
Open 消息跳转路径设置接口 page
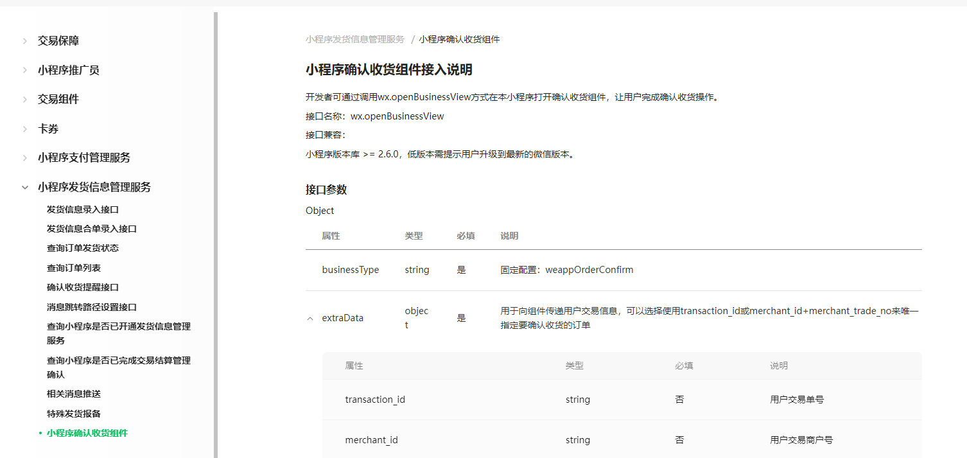(92, 307)
